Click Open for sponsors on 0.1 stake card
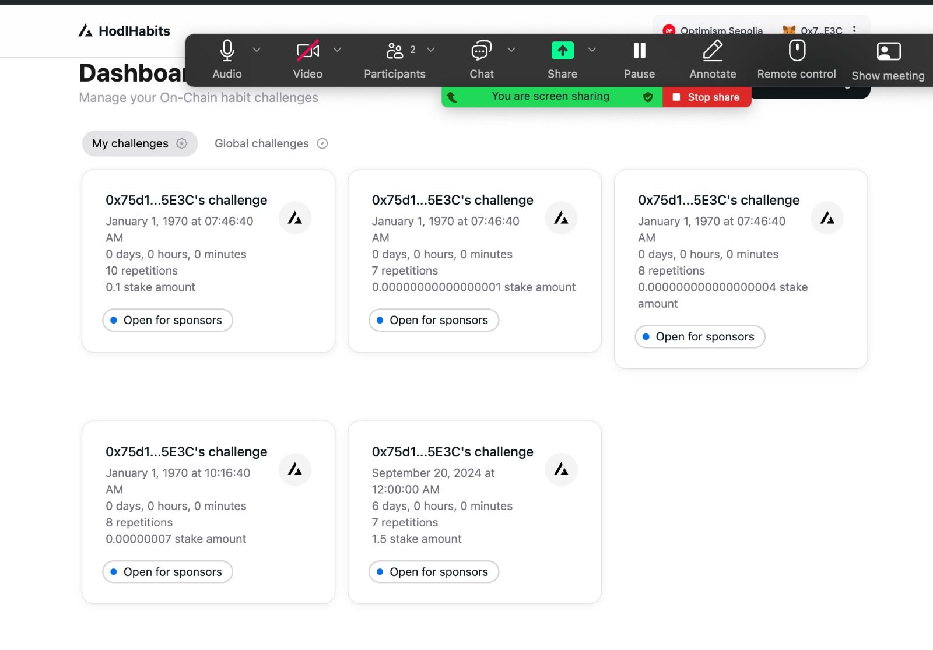 click(x=167, y=320)
